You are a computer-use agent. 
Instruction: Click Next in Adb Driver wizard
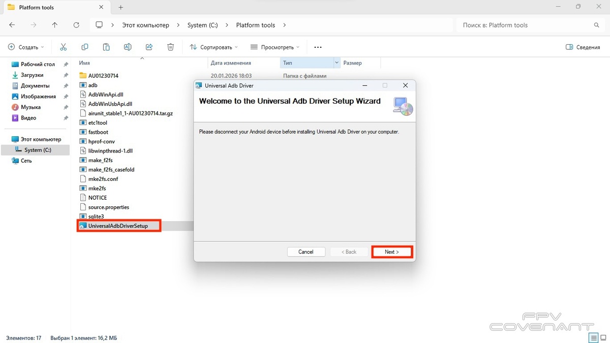(x=391, y=252)
